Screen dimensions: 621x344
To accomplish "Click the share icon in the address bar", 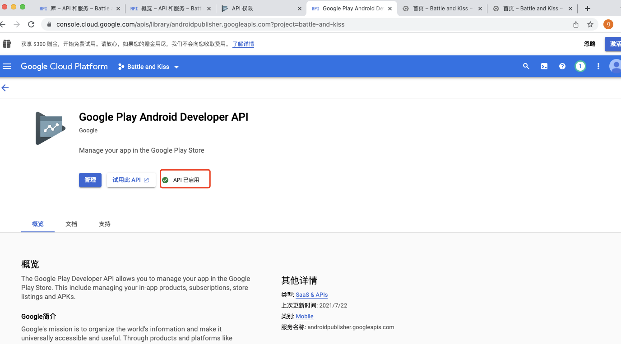I will click(576, 24).
